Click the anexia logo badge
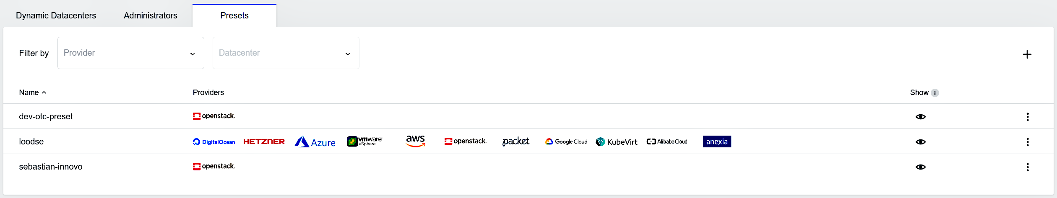Image resolution: width=1057 pixels, height=198 pixels. pyautogui.click(x=717, y=141)
